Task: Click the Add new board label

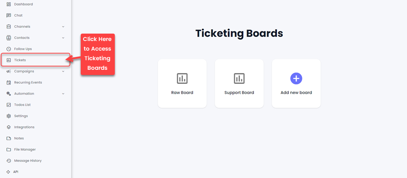Action: pyautogui.click(x=296, y=93)
